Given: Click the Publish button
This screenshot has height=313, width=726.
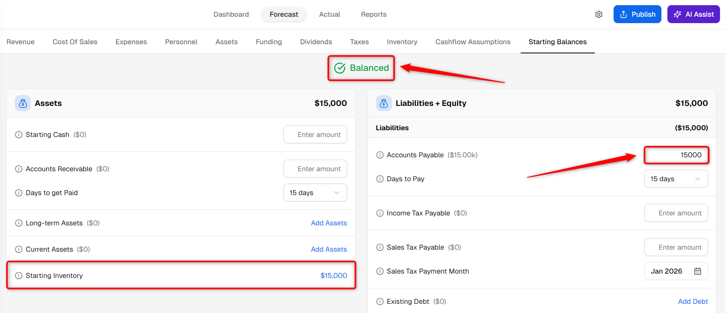Looking at the screenshot, I should [637, 14].
